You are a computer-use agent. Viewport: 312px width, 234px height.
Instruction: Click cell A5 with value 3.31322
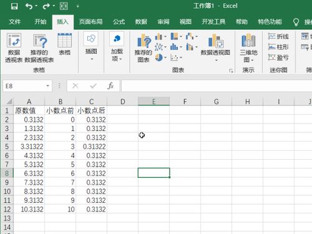pyautogui.click(x=29, y=147)
